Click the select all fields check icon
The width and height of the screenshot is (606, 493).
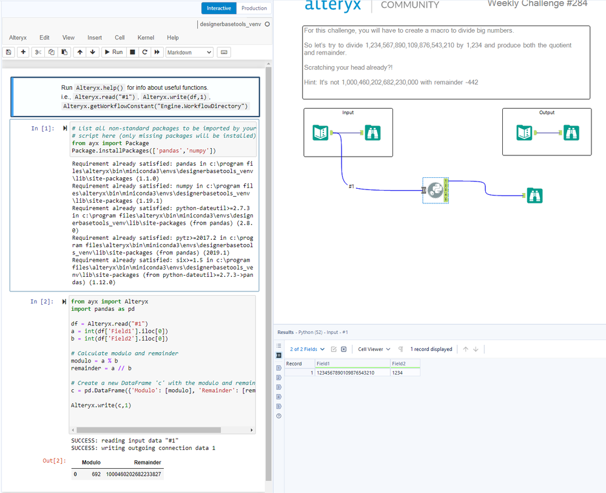[x=334, y=349]
